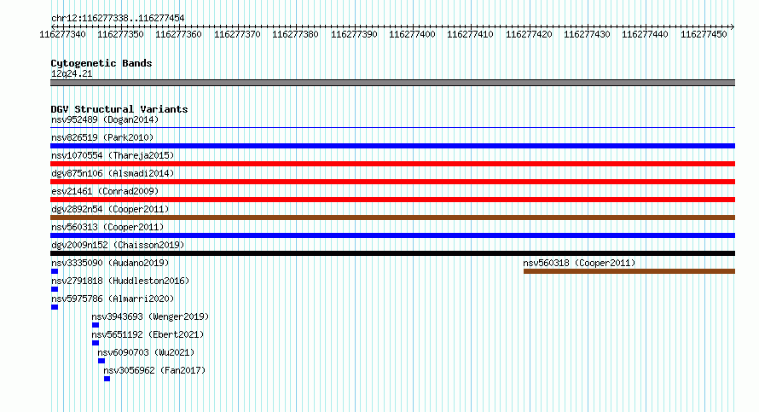Screen dimensions: 759x412
Task: Click the nsv2791818 small blue marker
Action: click(55, 289)
